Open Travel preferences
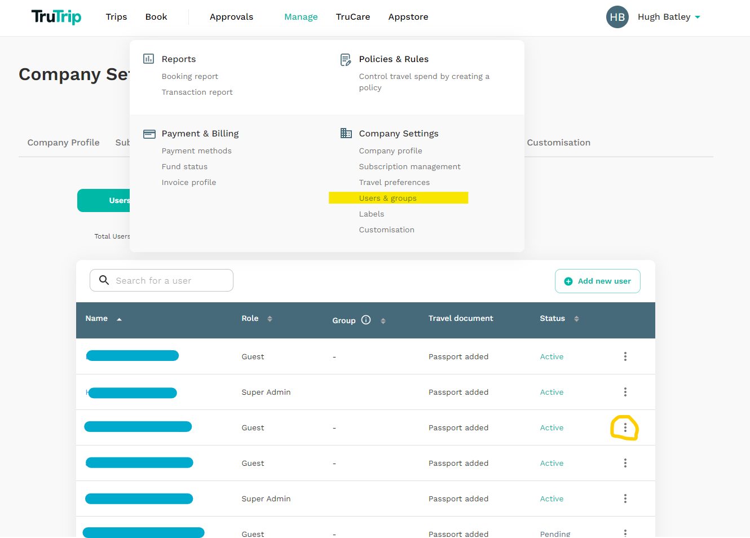Image resolution: width=750 pixels, height=538 pixels. 394,182
